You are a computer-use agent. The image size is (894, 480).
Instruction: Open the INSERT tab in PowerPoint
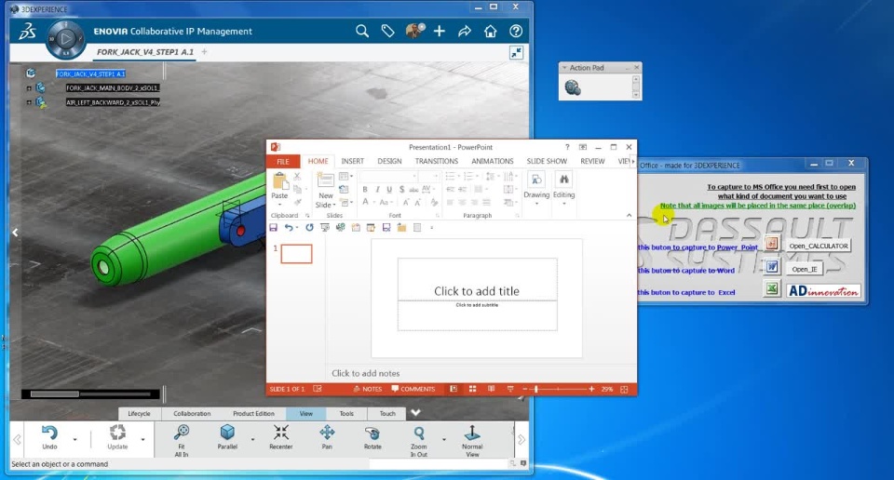(352, 161)
